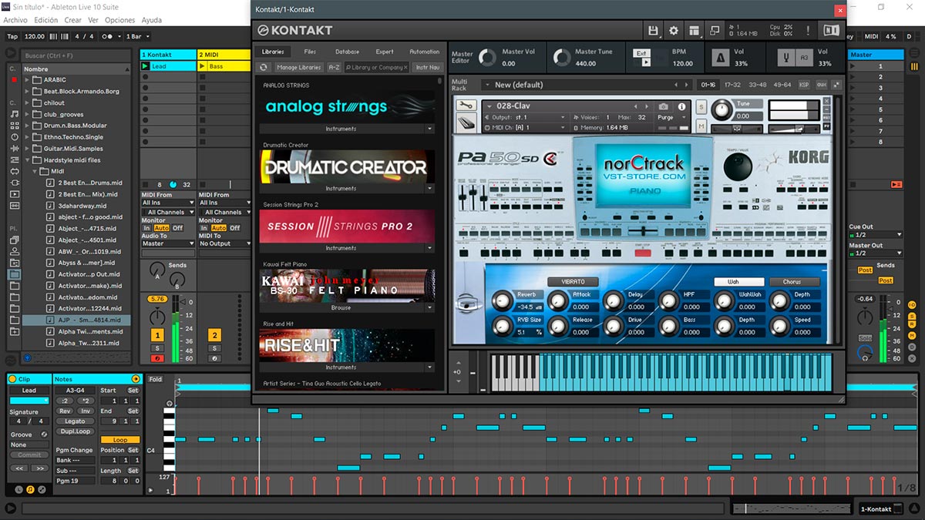Viewport: 925px width, 520px height.
Task: Solo track 2 MIDI
Action: [214, 349]
